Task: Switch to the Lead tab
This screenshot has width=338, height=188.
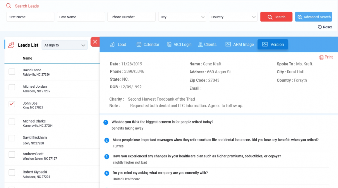Action: (118, 44)
